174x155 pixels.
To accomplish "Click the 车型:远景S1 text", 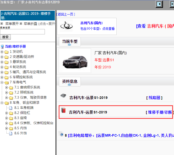I will [x=104, y=60].
